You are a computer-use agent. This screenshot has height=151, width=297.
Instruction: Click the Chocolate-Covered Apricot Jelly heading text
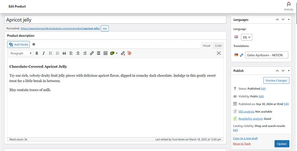(38, 67)
